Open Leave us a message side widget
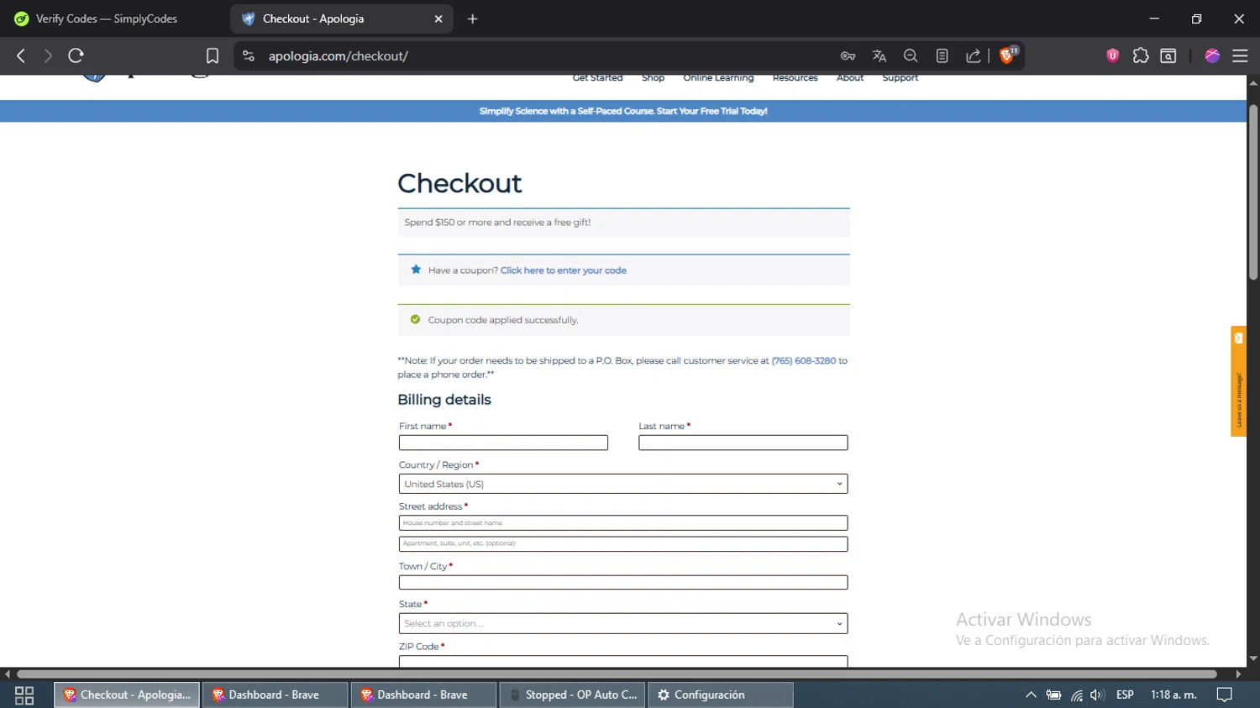The width and height of the screenshot is (1260, 708). pos(1238,381)
